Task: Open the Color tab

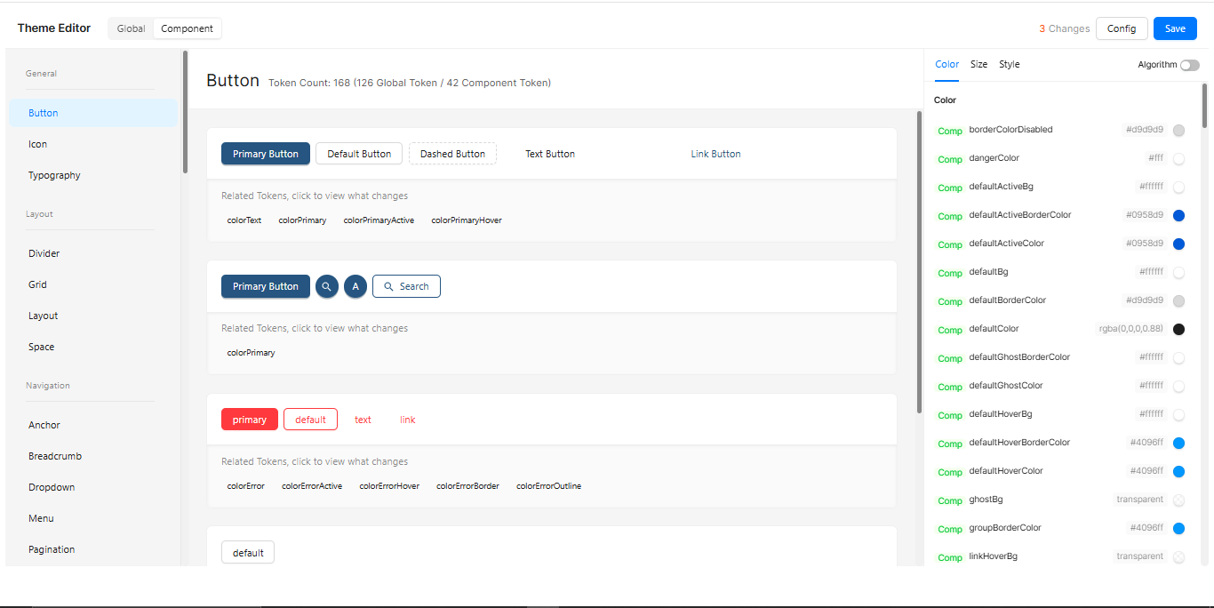Action: [947, 64]
